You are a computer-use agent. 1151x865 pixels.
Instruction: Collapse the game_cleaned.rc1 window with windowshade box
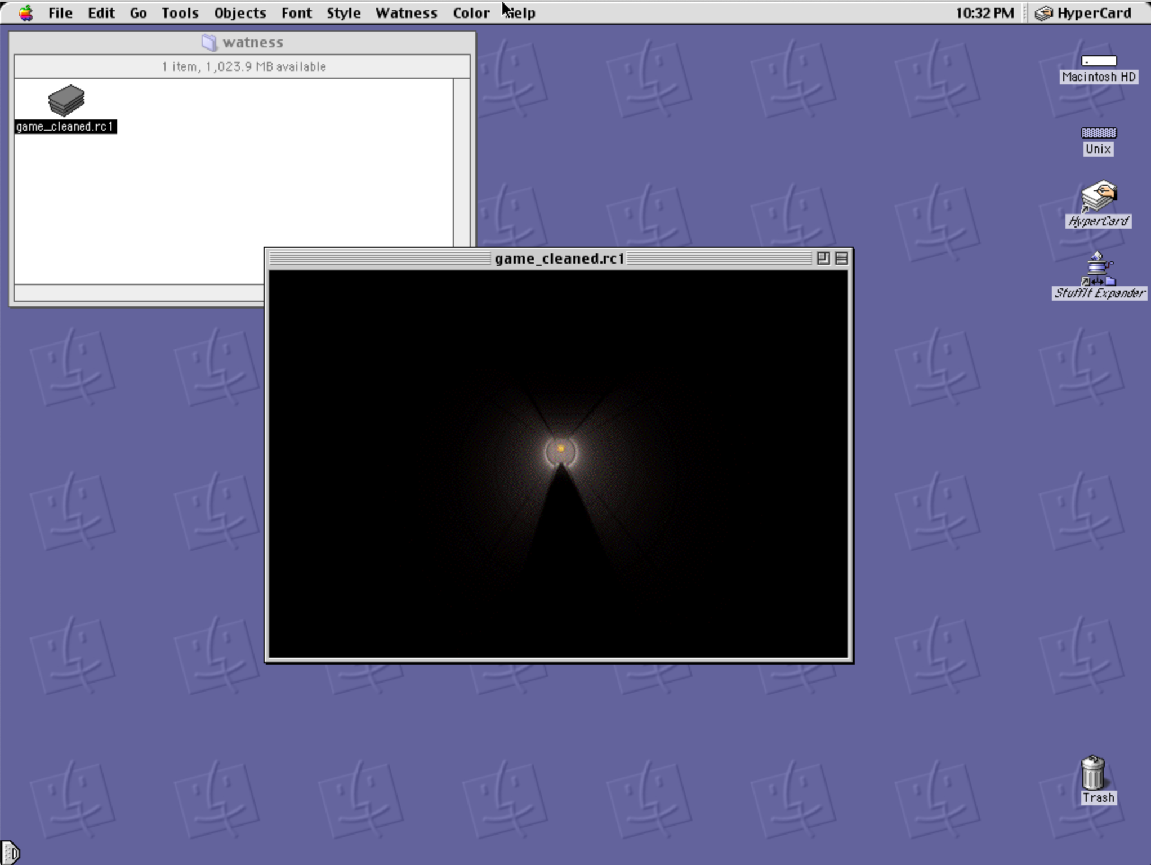841,258
